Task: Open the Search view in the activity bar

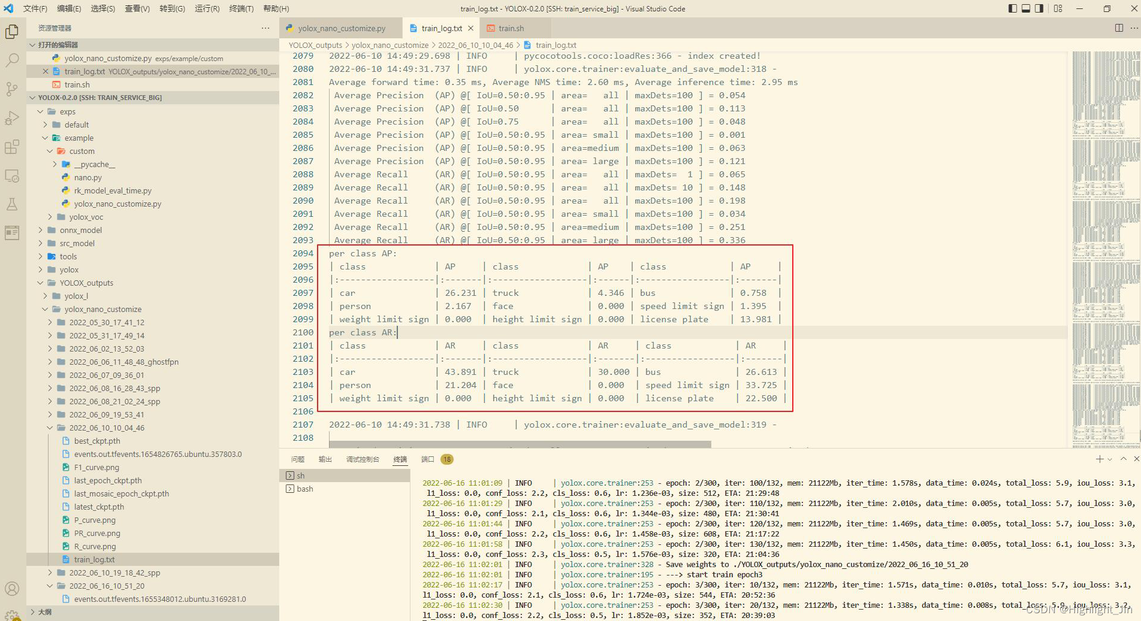Action: [12, 60]
